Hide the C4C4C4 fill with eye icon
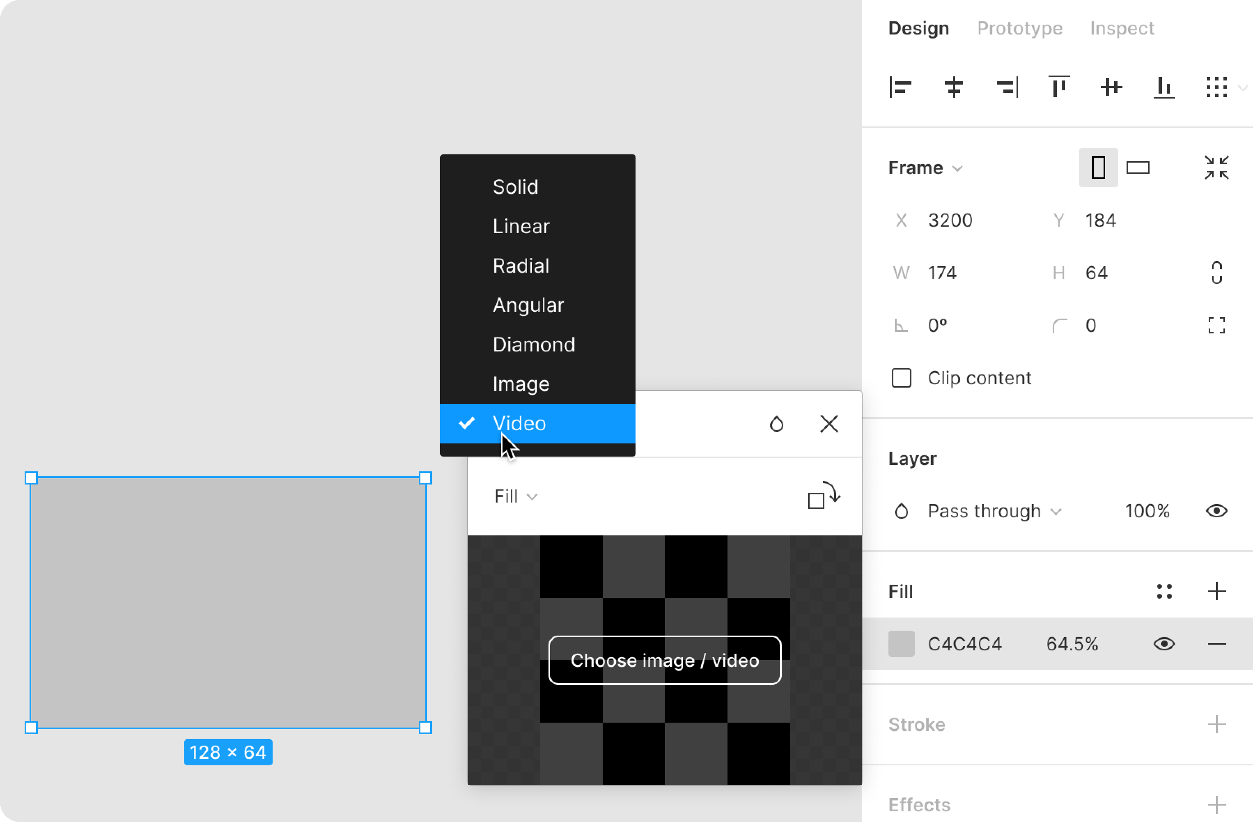 point(1164,644)
